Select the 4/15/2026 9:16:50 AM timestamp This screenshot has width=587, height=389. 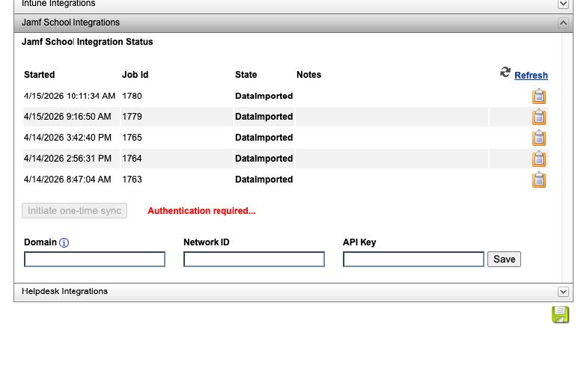point(67,117)
